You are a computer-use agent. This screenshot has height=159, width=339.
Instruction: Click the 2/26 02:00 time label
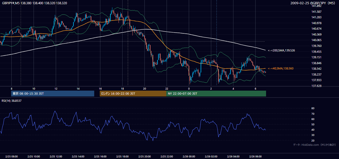[x=211, y=157]
